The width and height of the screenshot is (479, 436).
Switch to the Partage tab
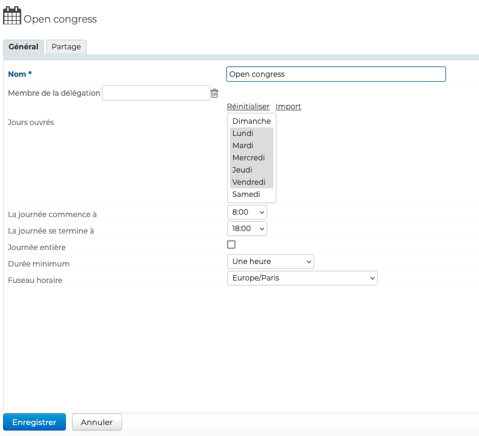(67, 47)
